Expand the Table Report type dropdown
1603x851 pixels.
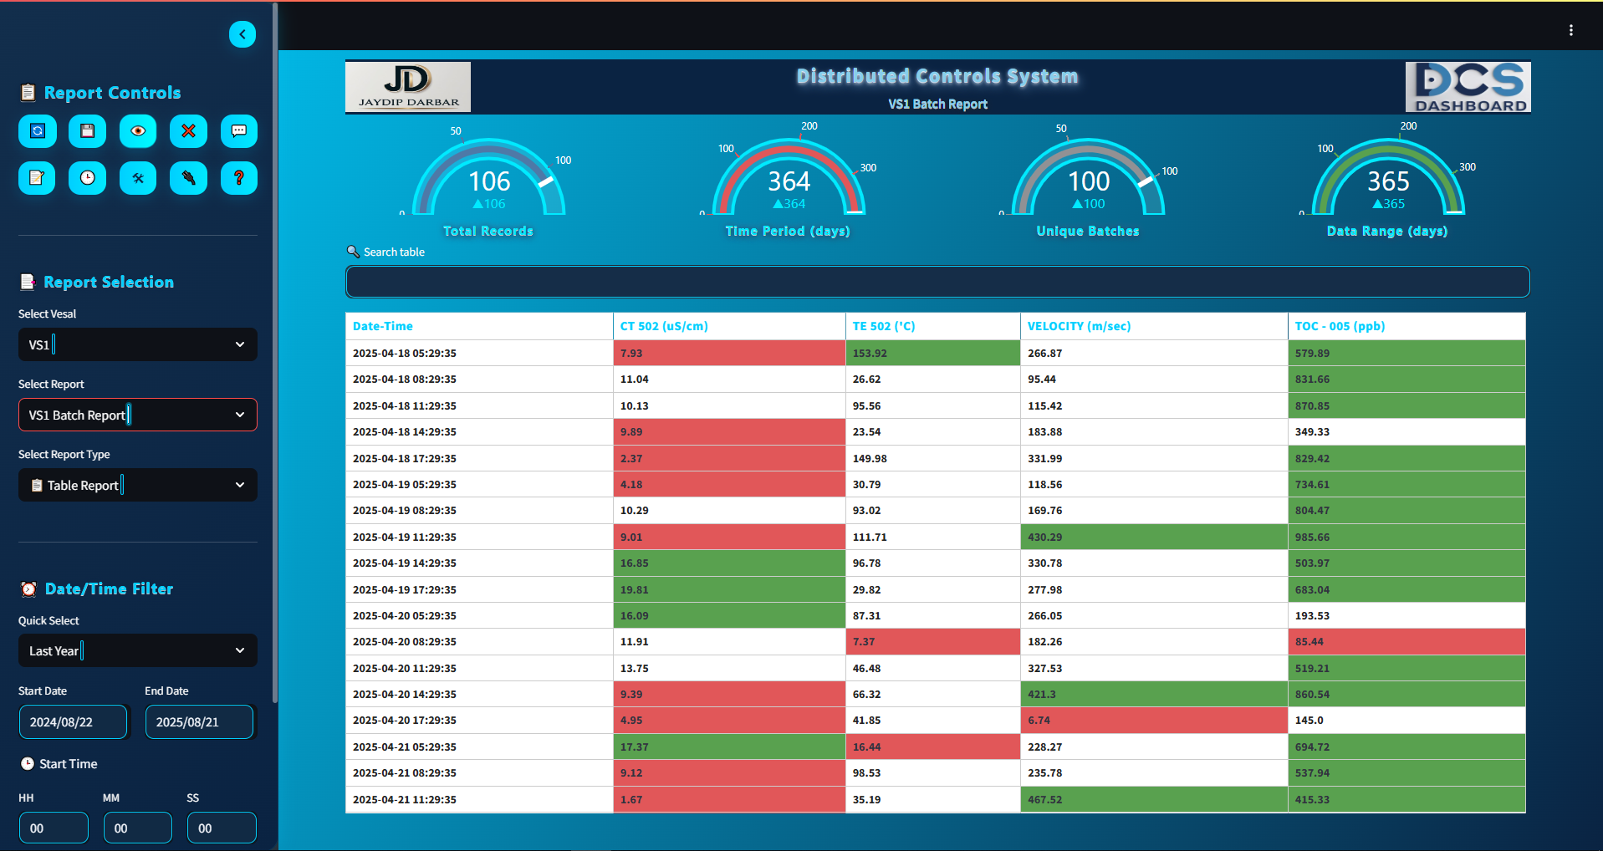tap(138, 485)
